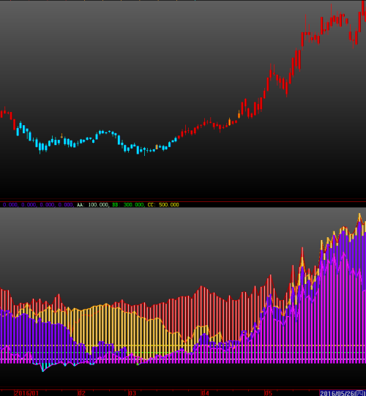Select the 05 month marker on the time axis
This screenshot has height=396, width=366.
pyautogui.click(x=268, y=393)
